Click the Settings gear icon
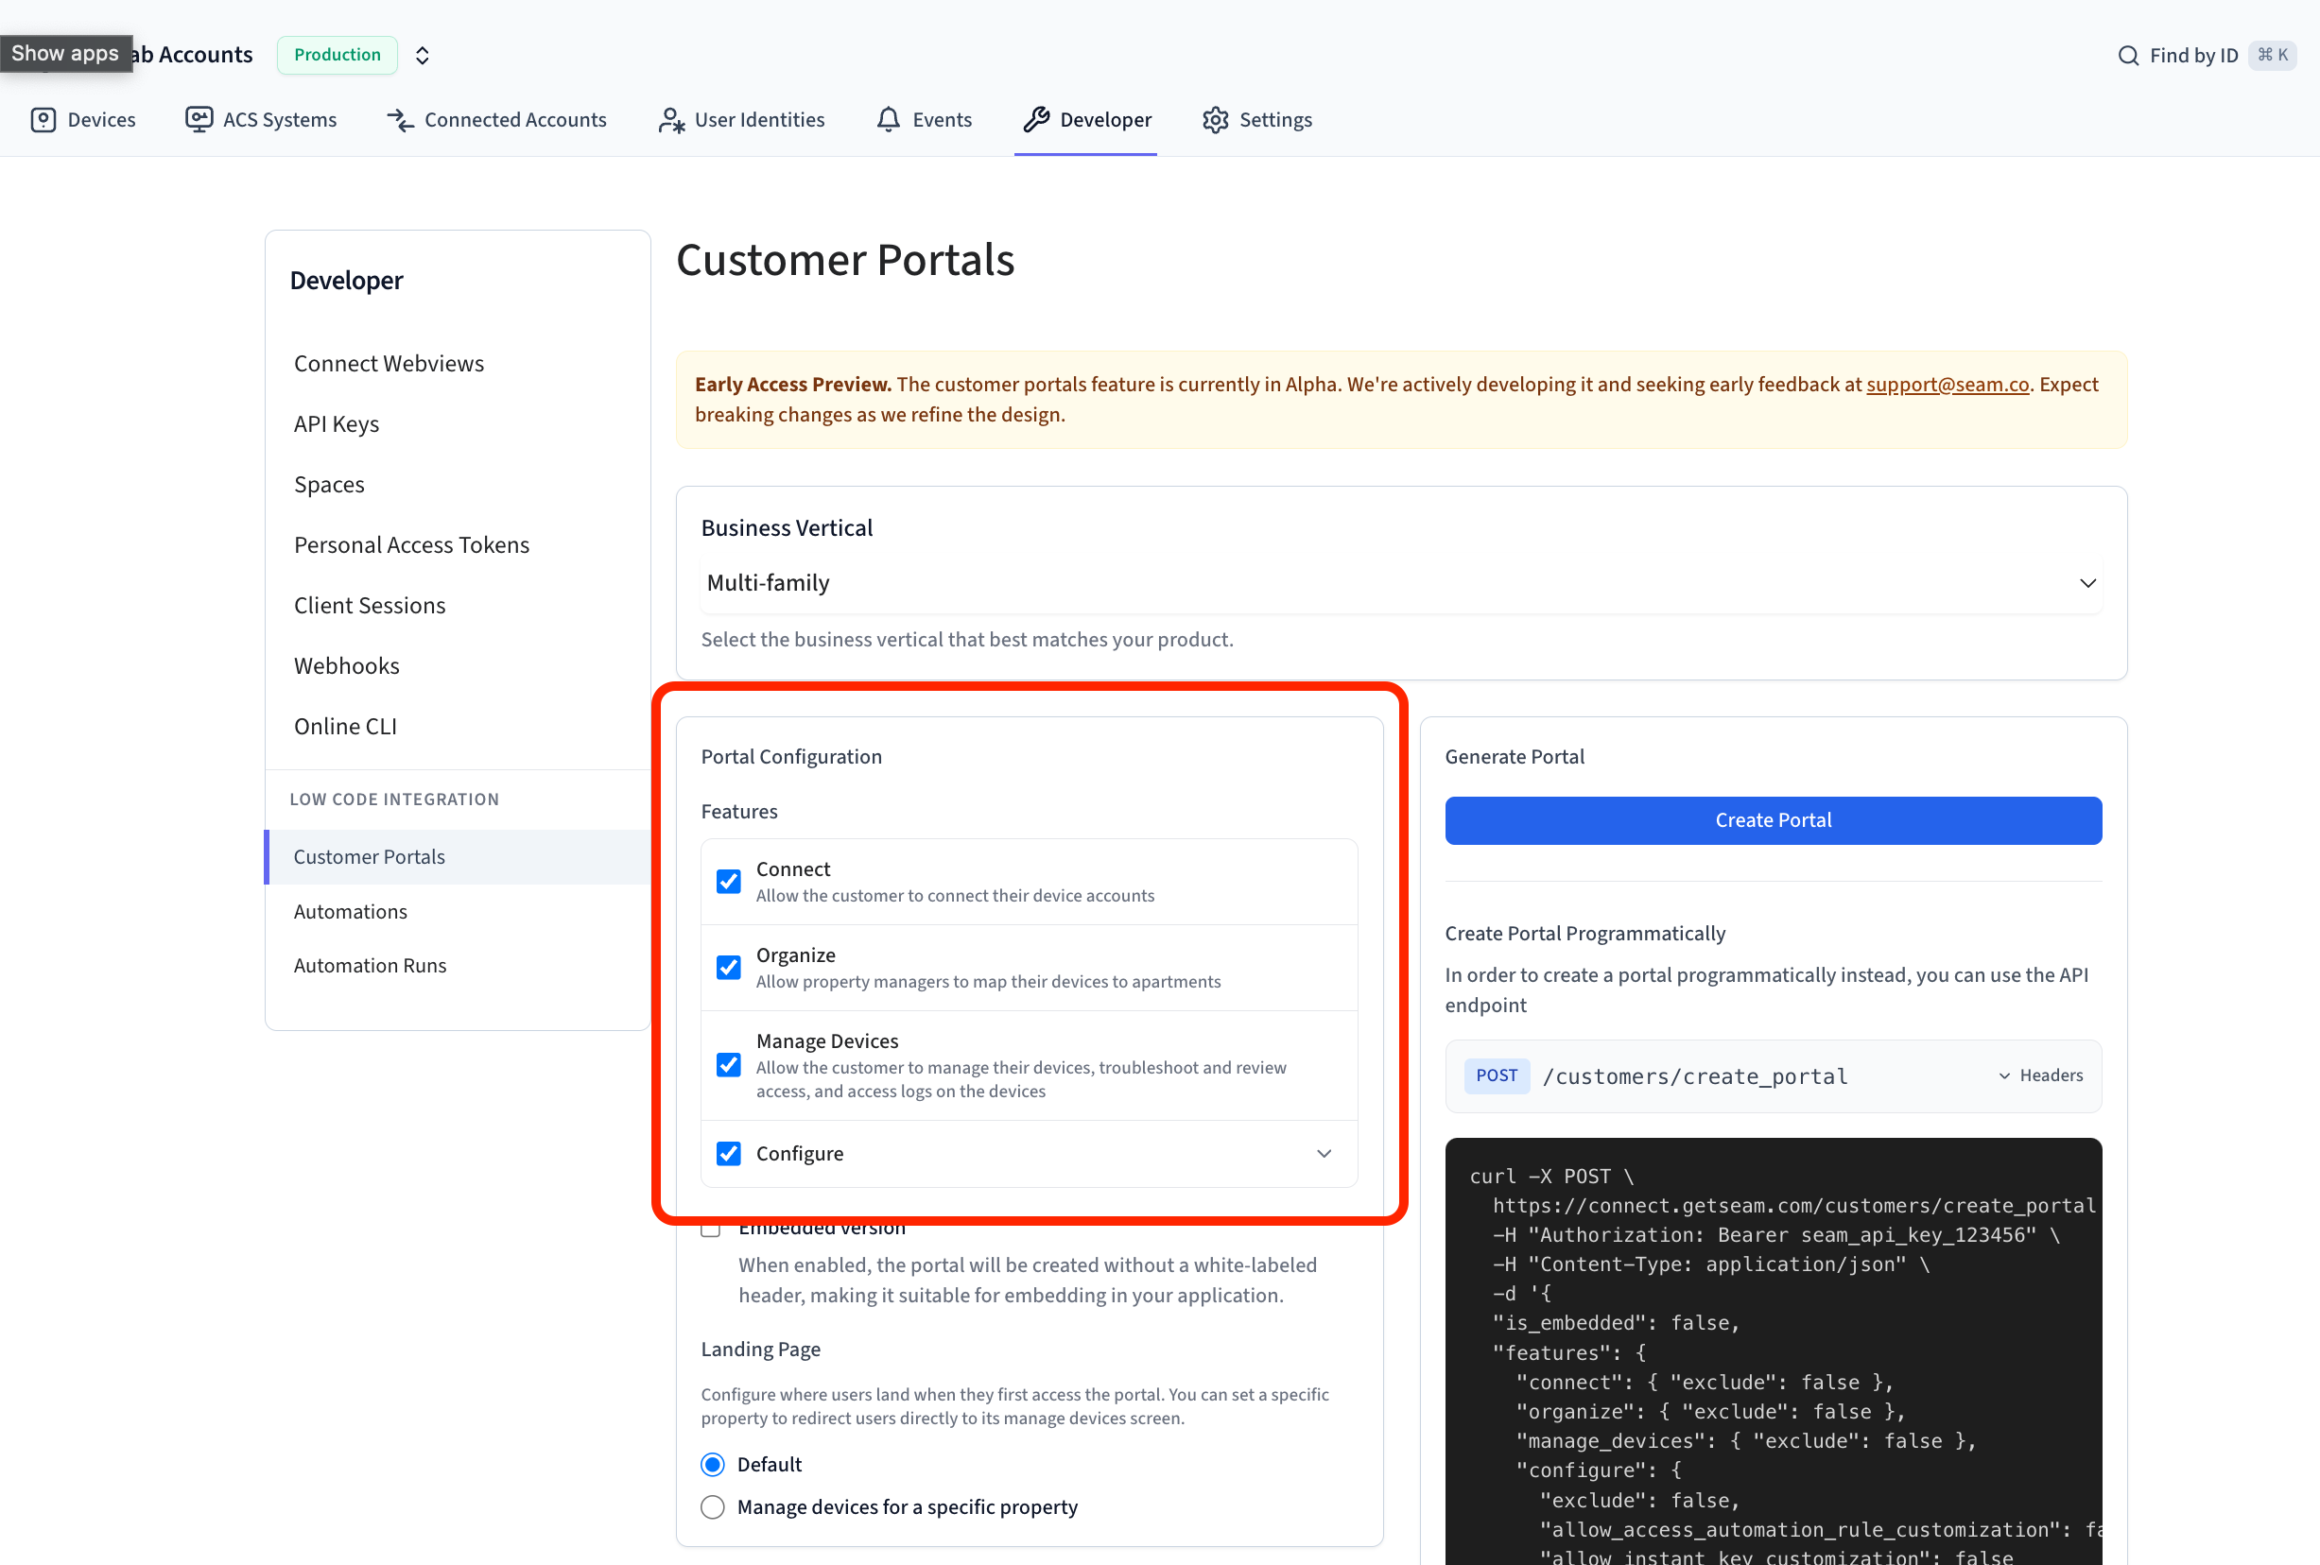The width and height of the screenshot is (2320, 1565). pyautogui.click(x=1215, y=120)
